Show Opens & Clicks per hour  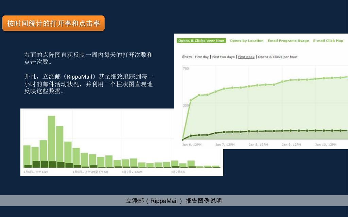coord(277,57)
